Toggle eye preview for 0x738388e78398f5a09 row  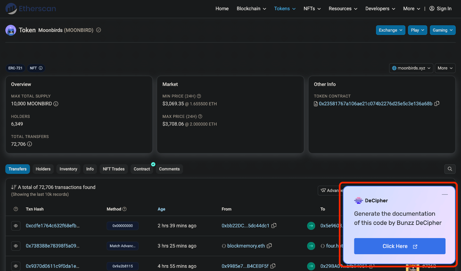point(16,246)
